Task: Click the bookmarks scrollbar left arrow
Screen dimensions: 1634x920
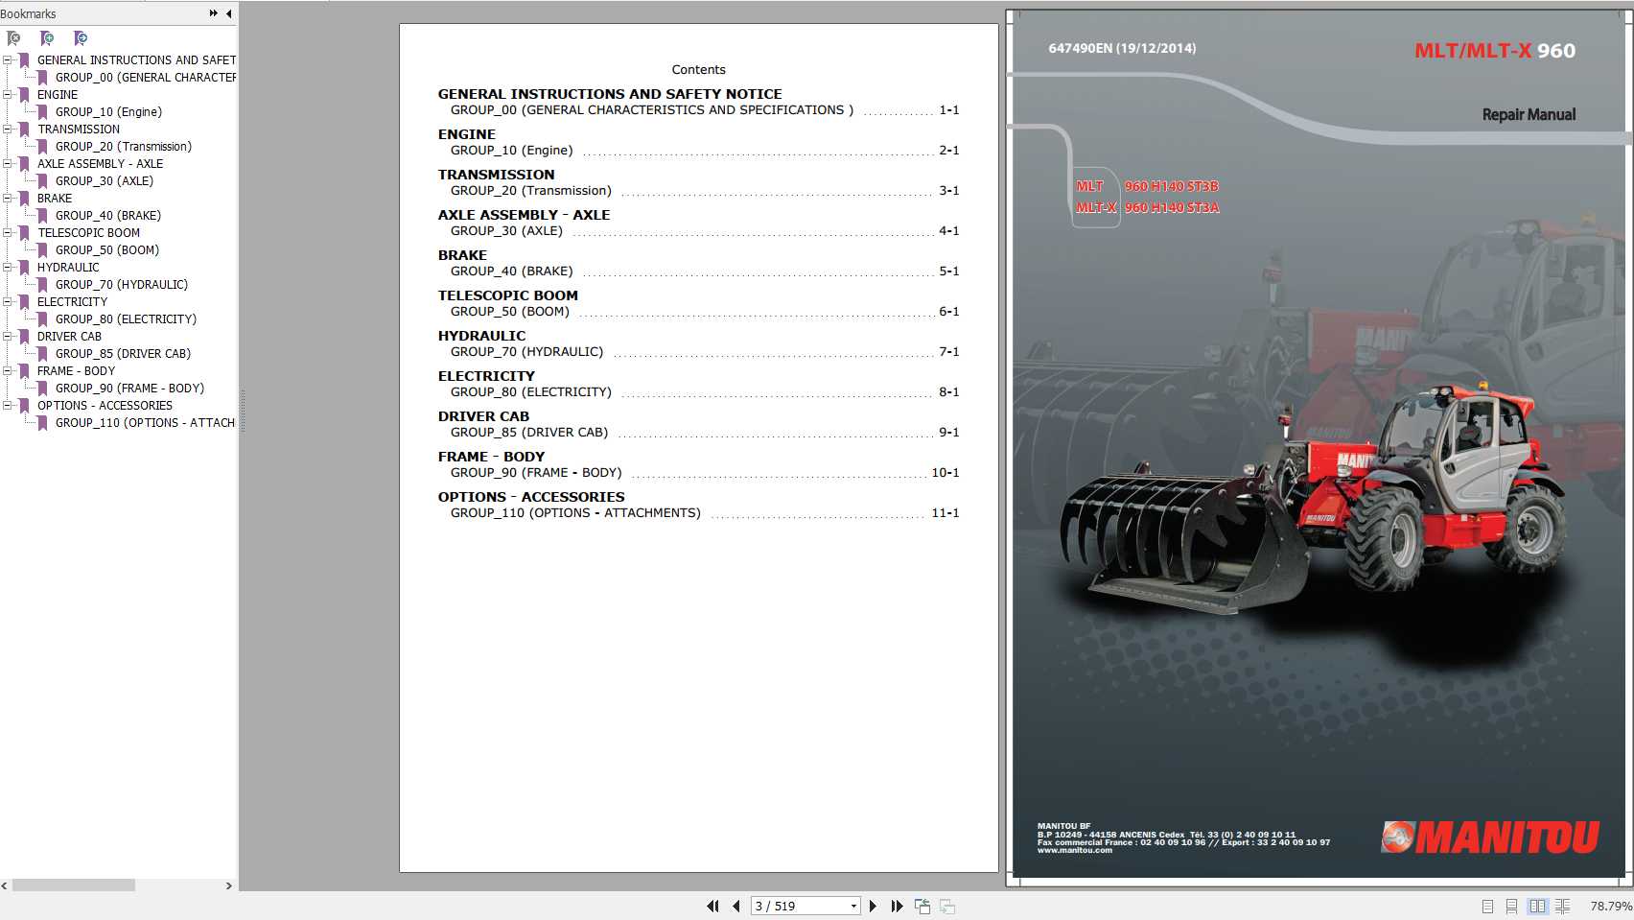Action: (5, 885)
